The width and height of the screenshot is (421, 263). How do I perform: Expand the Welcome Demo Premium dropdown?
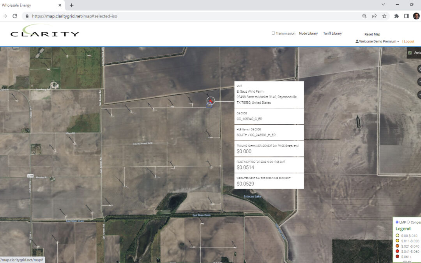379,41
